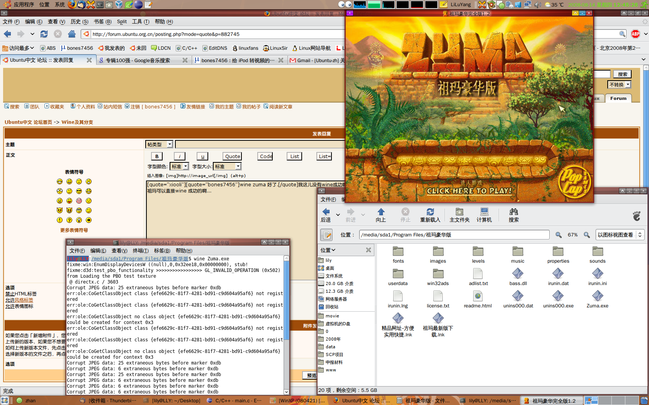Open browser 书签 (B) menu

point(102,22)
